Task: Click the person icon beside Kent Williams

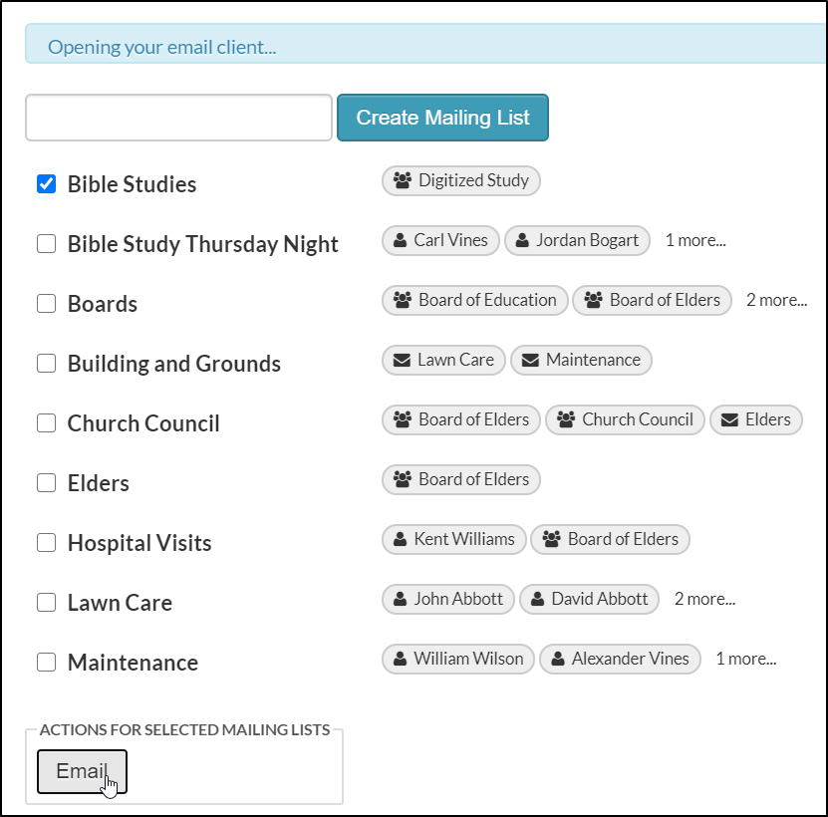Action: 400,539
